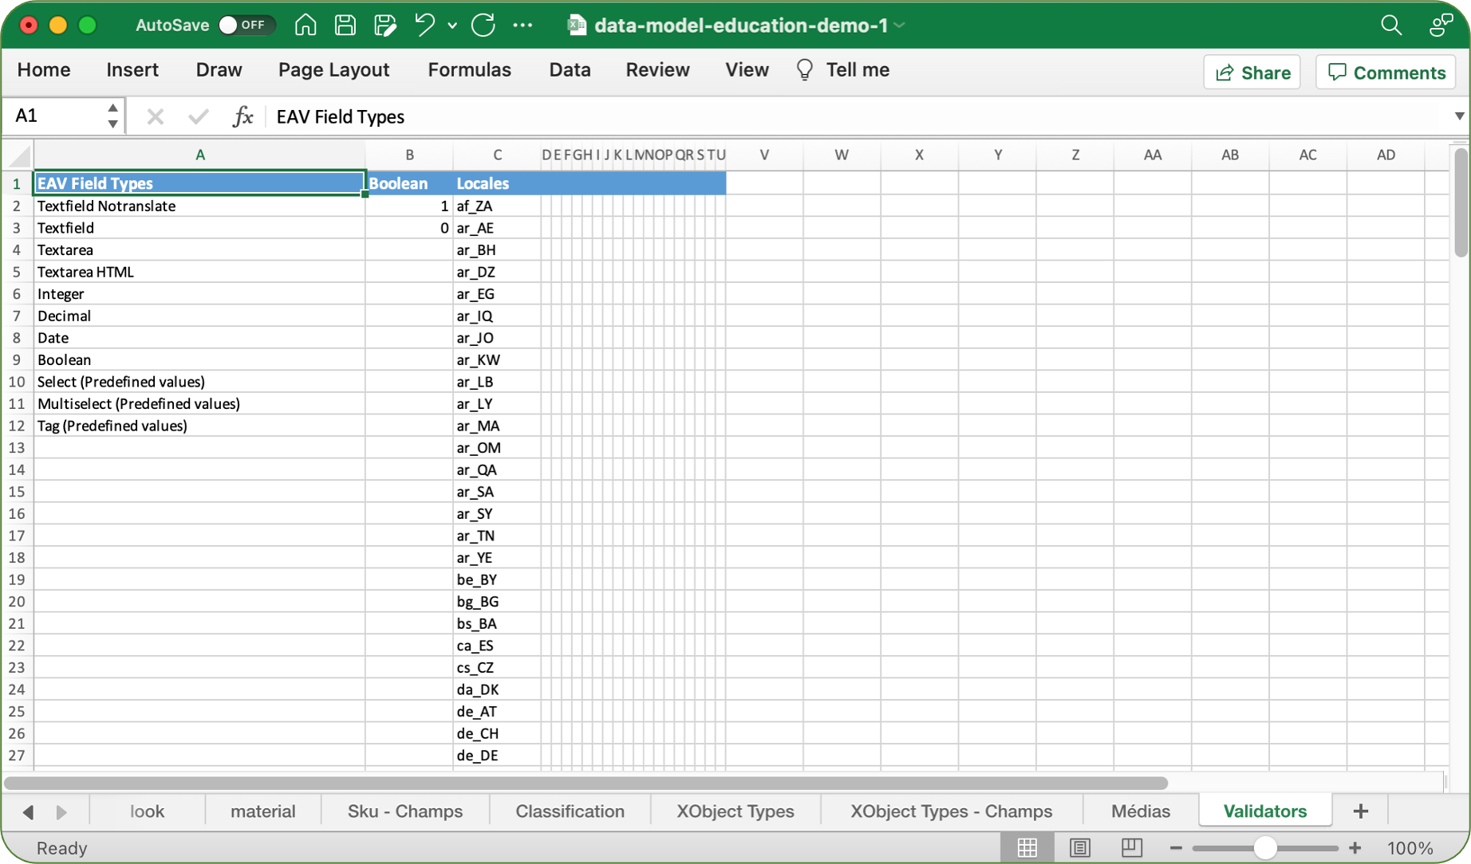Show previous sheet tabs with left arrow
The image size is (1471, 864).
(x=28, y=812)
